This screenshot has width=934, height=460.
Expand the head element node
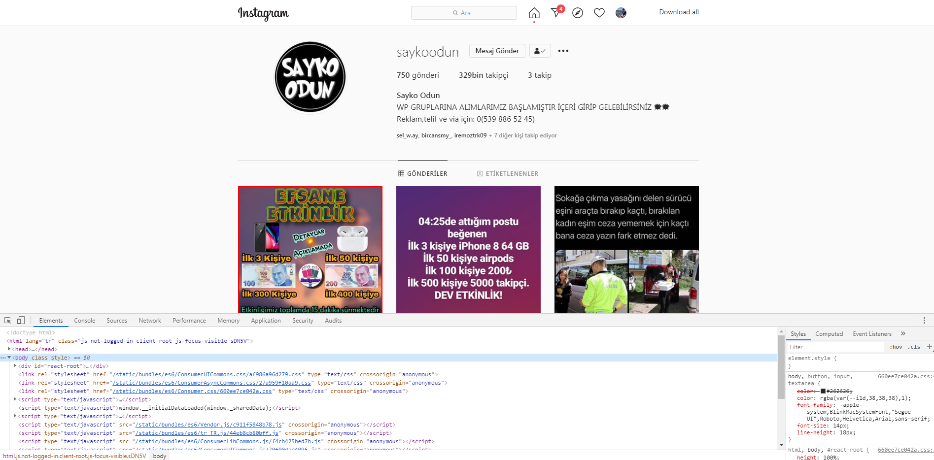(x=9, y=349)
